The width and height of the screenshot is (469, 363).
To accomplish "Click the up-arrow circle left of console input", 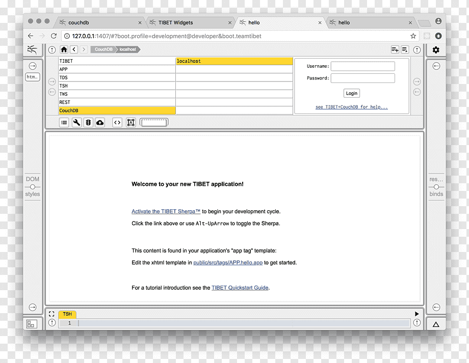I will point(52,323).
